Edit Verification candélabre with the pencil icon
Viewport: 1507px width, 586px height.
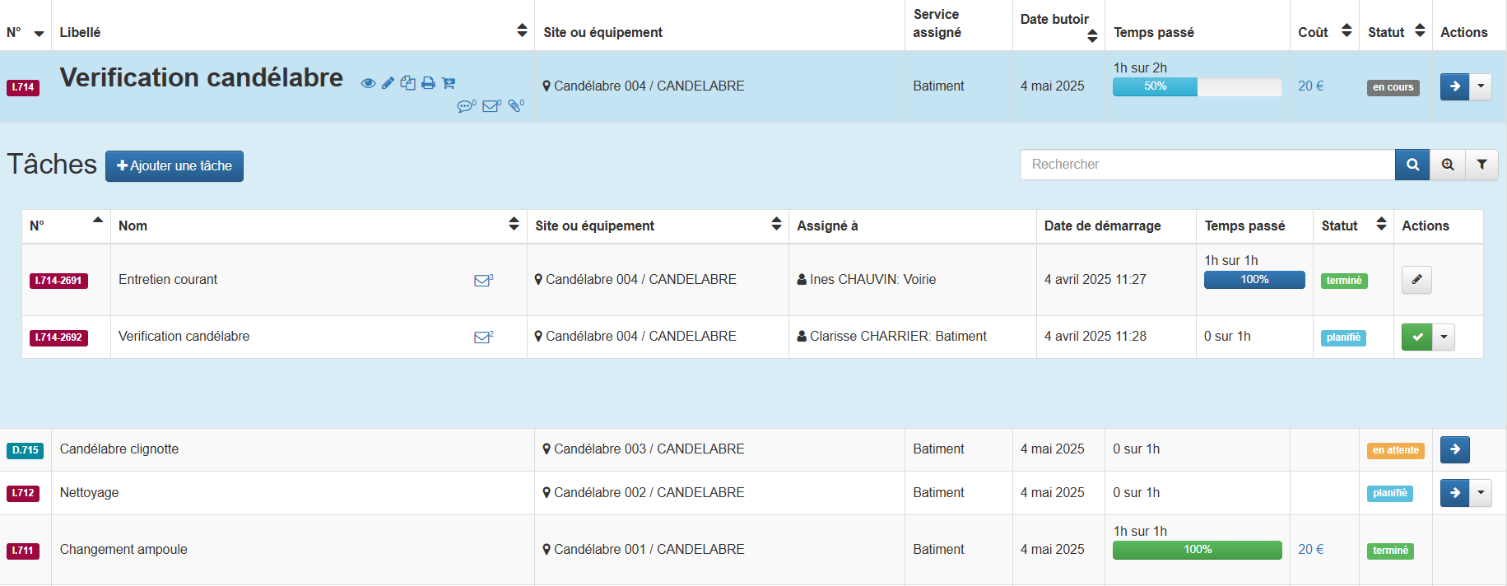tap(388, 83)
